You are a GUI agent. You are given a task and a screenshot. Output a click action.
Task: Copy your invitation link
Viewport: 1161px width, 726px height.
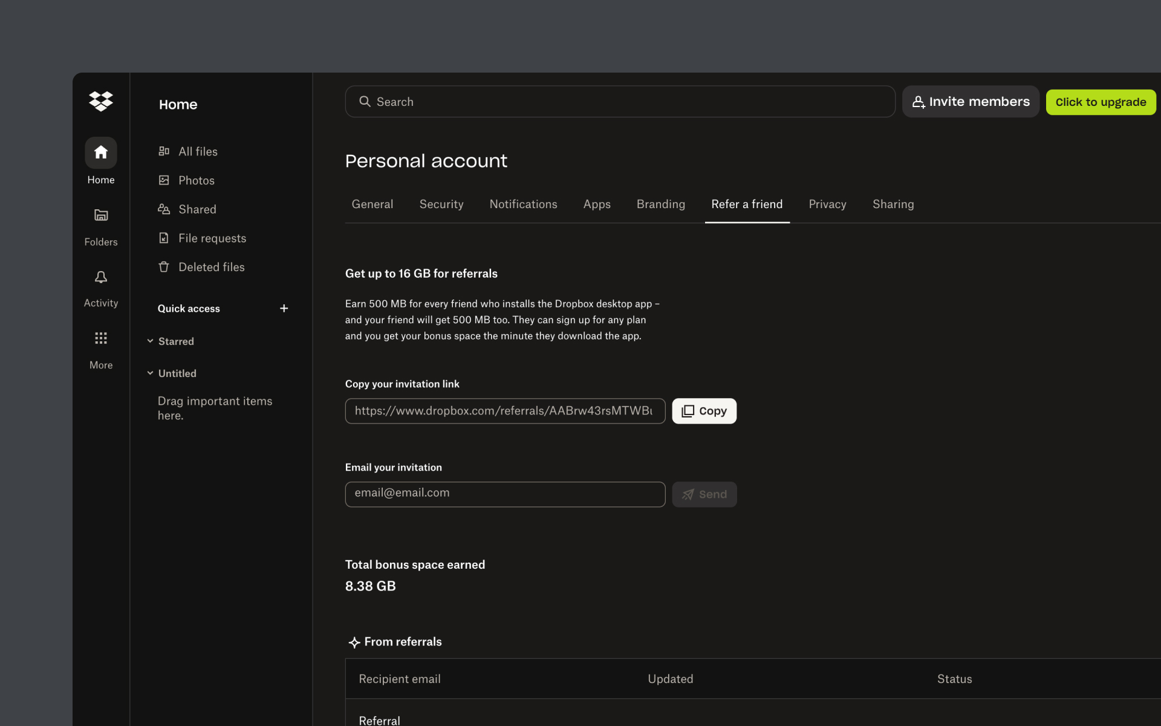[x=703, y=411]
